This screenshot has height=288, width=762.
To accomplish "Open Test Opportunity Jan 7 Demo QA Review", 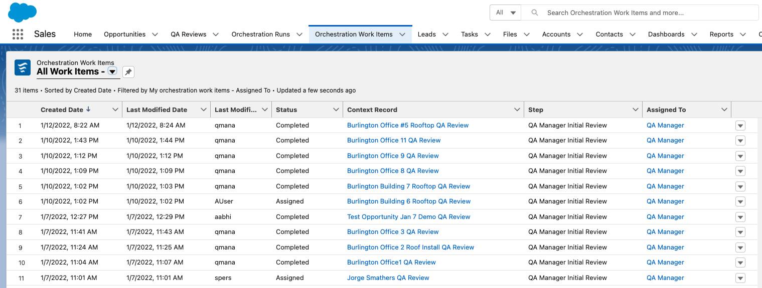I will coord(408,217).
